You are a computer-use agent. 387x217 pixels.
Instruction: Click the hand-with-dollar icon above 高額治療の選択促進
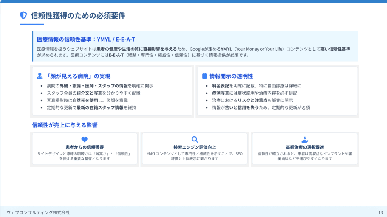[x=305, y=139]
